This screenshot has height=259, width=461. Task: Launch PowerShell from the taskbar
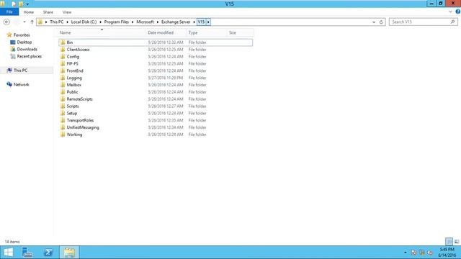[x=48, y=253]
